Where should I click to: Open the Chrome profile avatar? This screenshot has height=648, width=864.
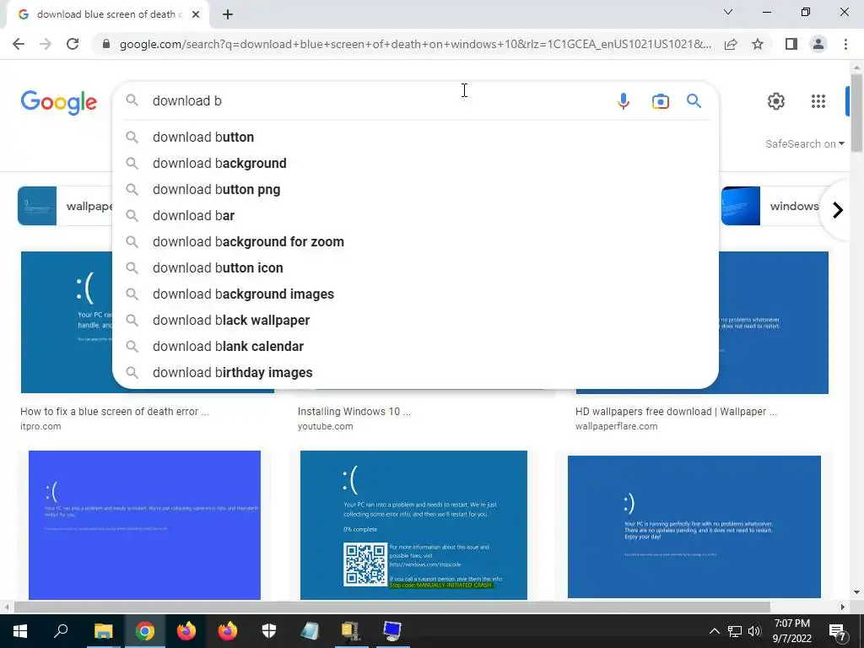click(818, 44)
